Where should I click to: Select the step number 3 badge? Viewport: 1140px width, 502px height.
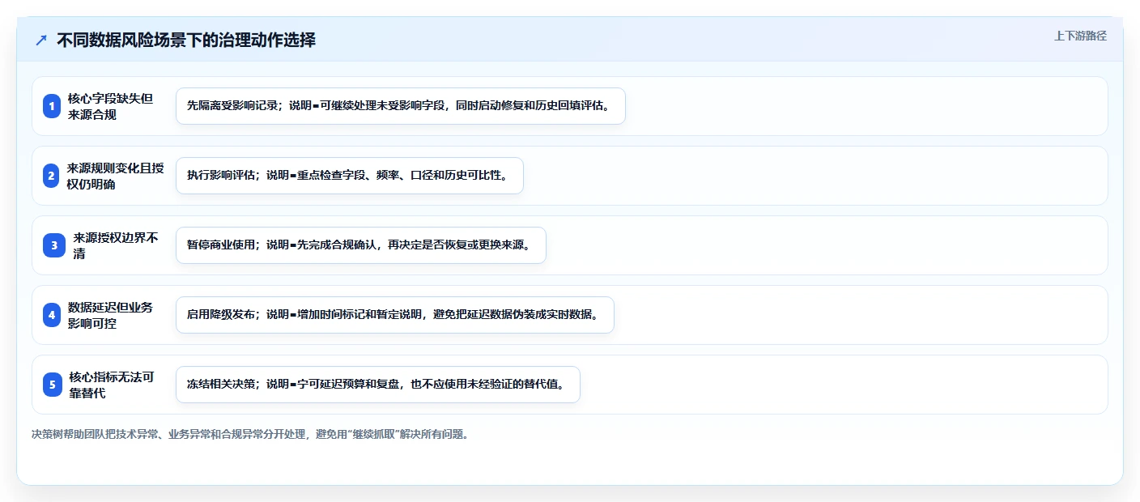pyautogui.click(x=53, y=245)
